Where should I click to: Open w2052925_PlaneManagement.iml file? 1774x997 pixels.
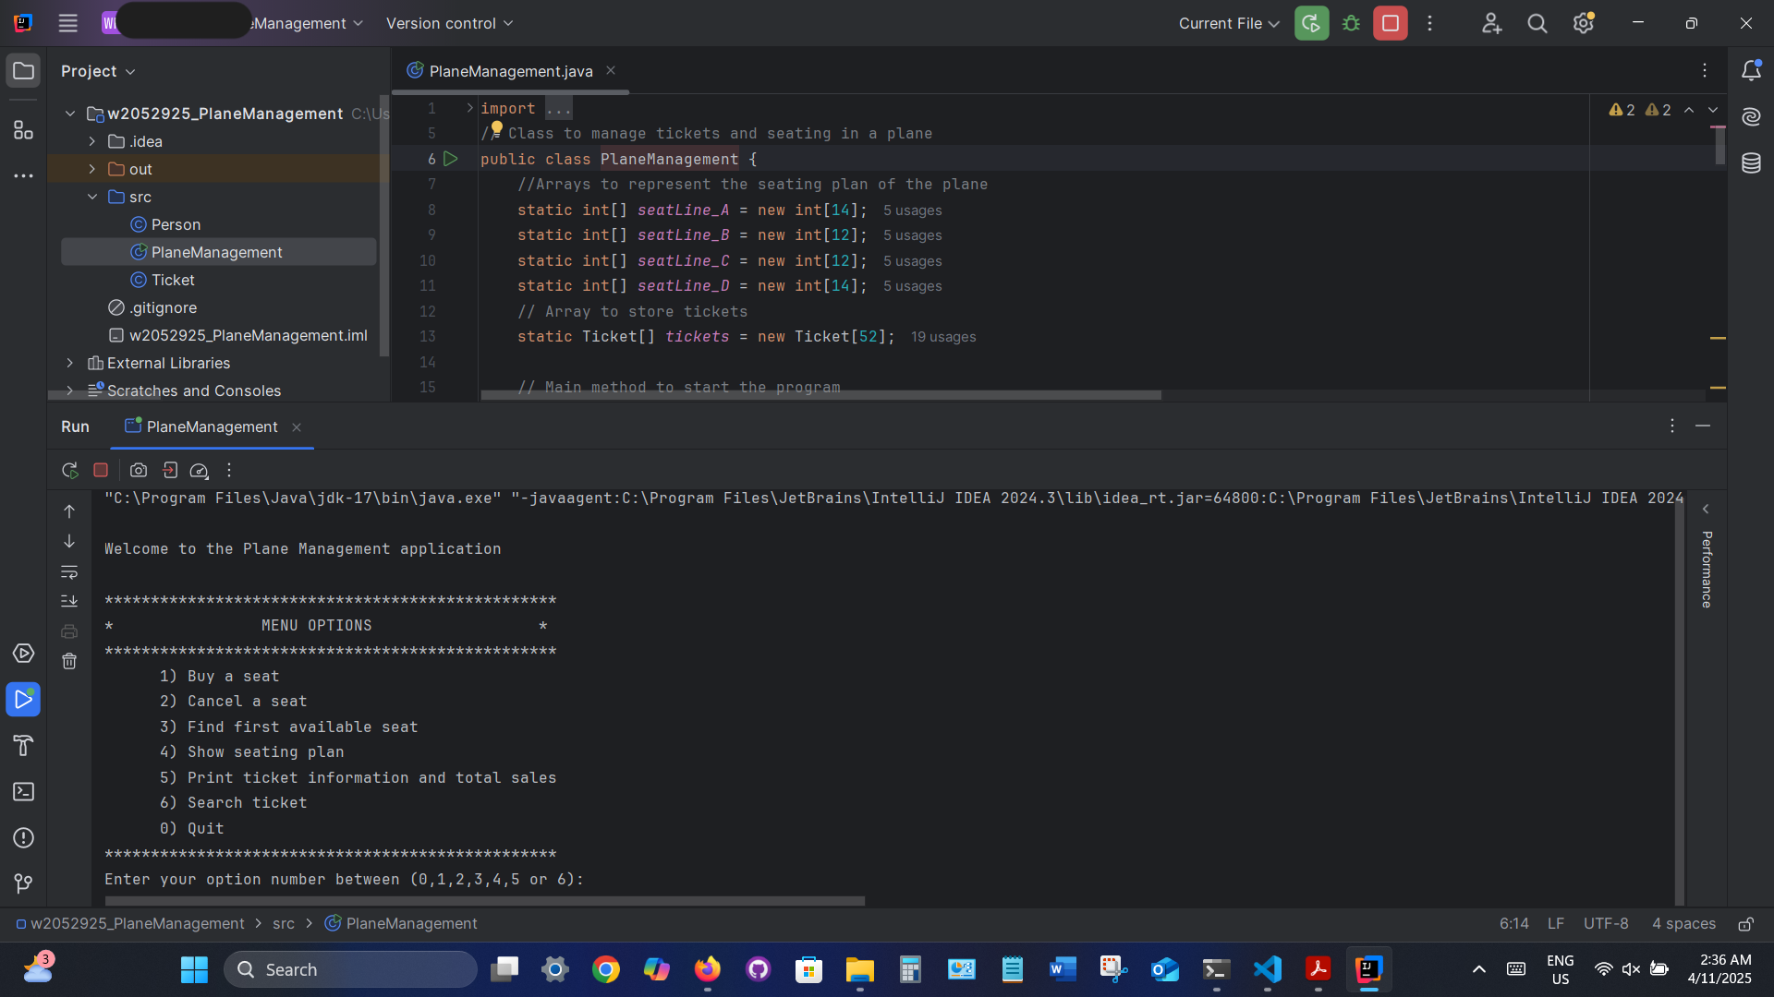pos(249,335)
